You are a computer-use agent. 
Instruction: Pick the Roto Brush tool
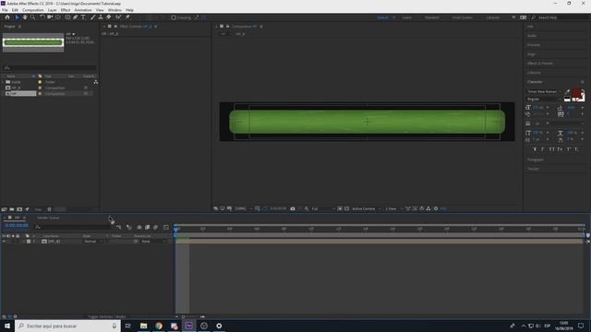(118, 18)
